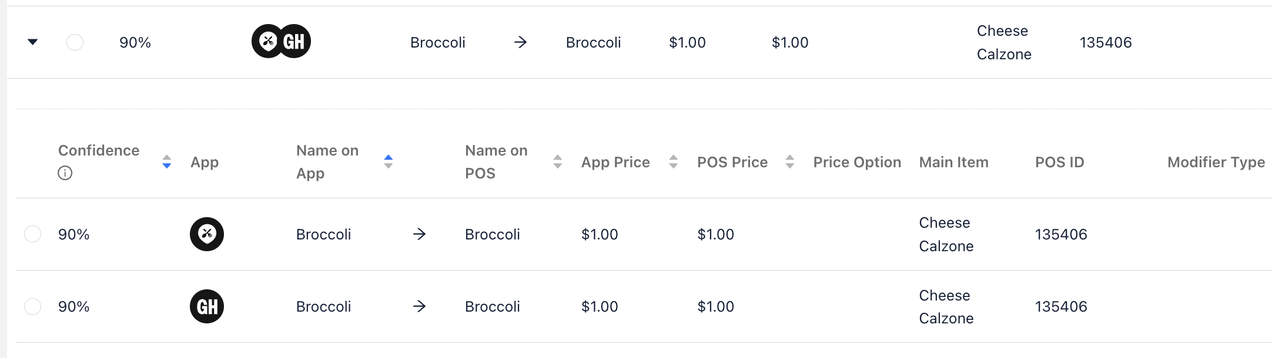Sort by the Confidence column arrows
This screenshot has width=1272, height=358.
[x=167, y=162]
